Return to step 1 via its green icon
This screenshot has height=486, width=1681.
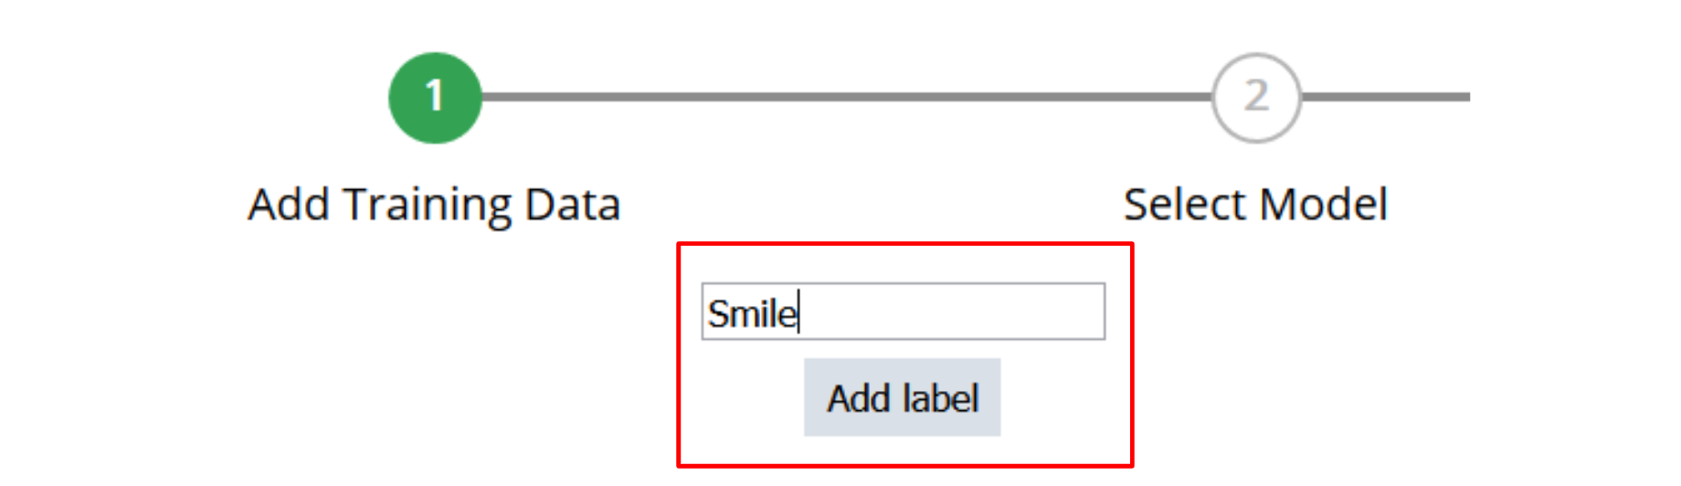(435, 98)
